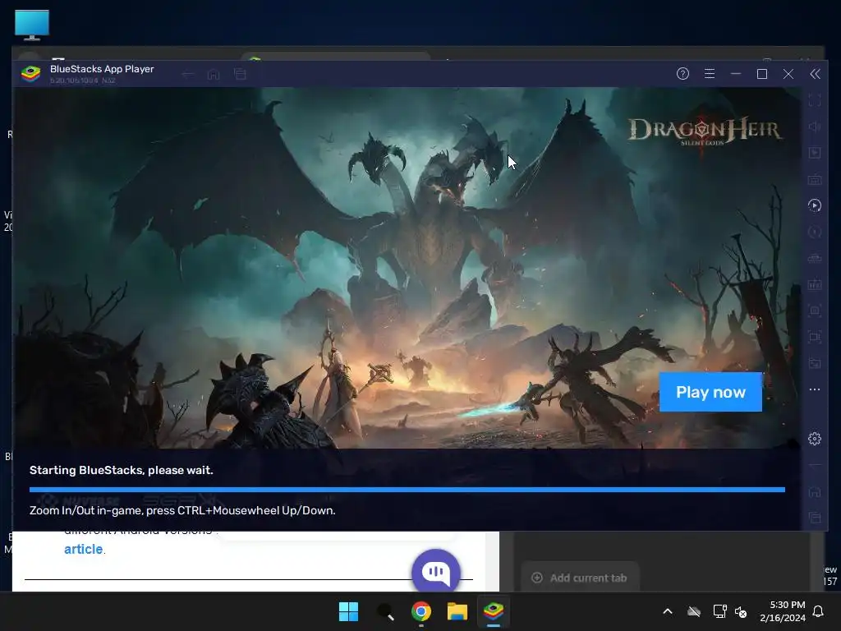Click the back arrow in BlueStacks title bar
841x631 pixels.
[187, 74]
